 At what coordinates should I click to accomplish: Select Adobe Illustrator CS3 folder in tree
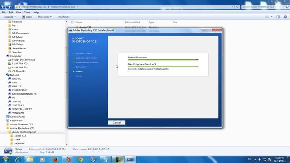(x=21, y=125)
